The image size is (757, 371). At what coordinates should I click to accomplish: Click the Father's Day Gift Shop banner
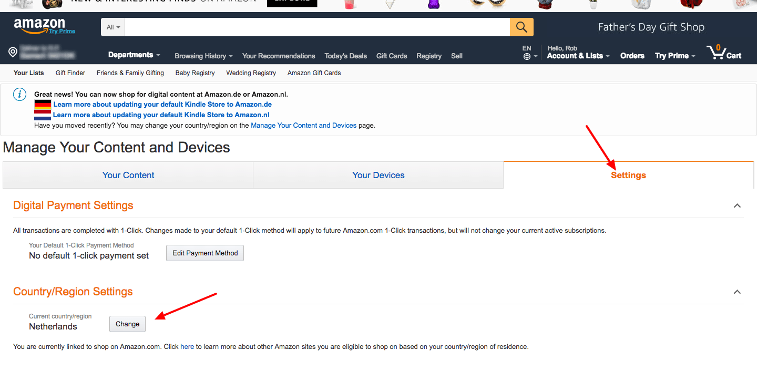(651, 27)
